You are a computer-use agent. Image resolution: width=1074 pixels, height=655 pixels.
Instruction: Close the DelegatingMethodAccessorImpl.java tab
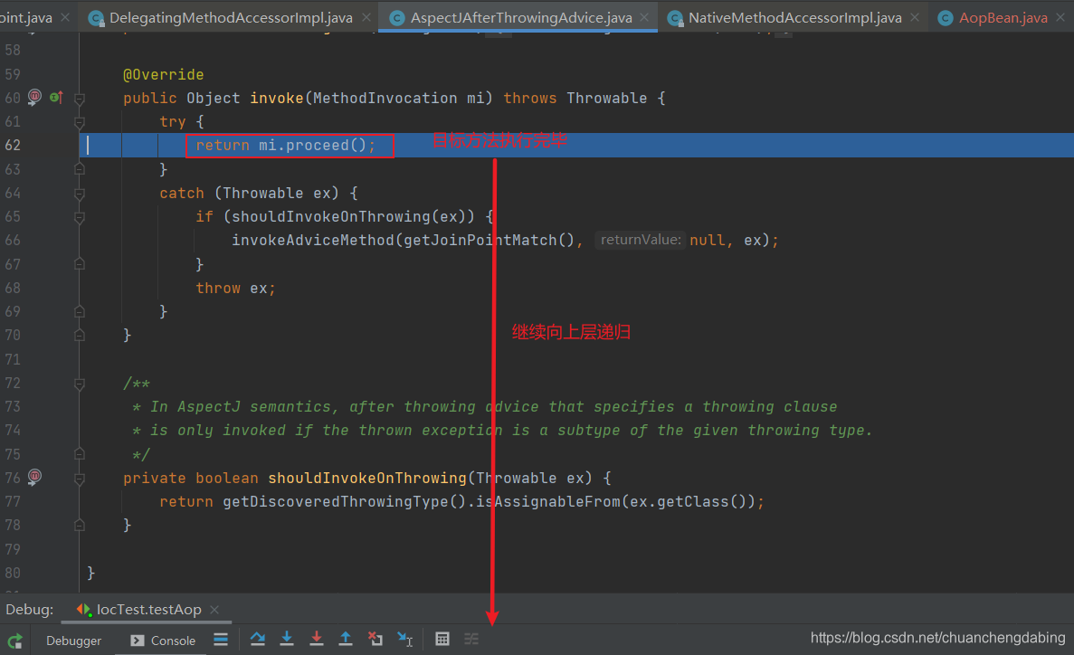tap(366, 18)
